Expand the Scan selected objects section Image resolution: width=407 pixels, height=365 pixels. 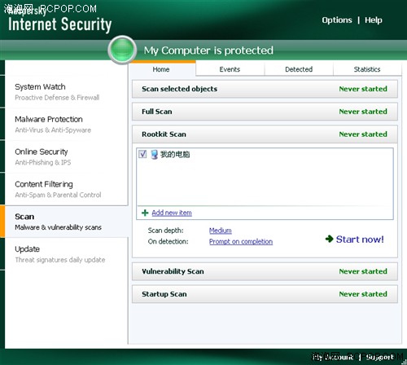pyautogui.click(x=265, y=89)
